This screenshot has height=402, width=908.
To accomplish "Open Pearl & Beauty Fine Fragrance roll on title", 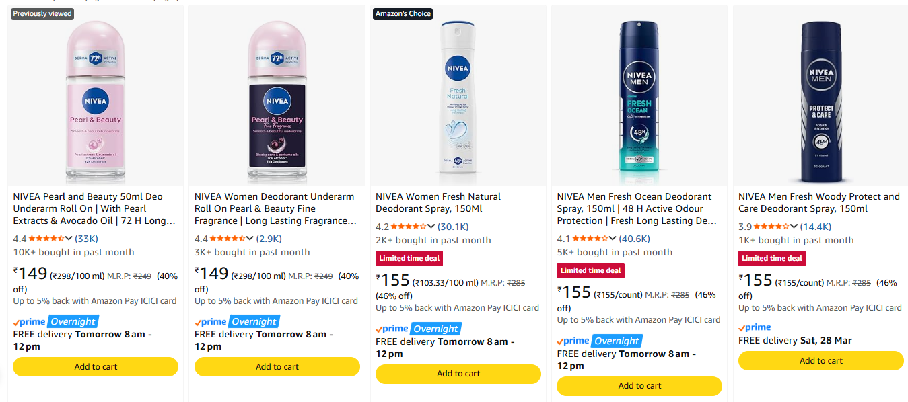I will 275,208.
